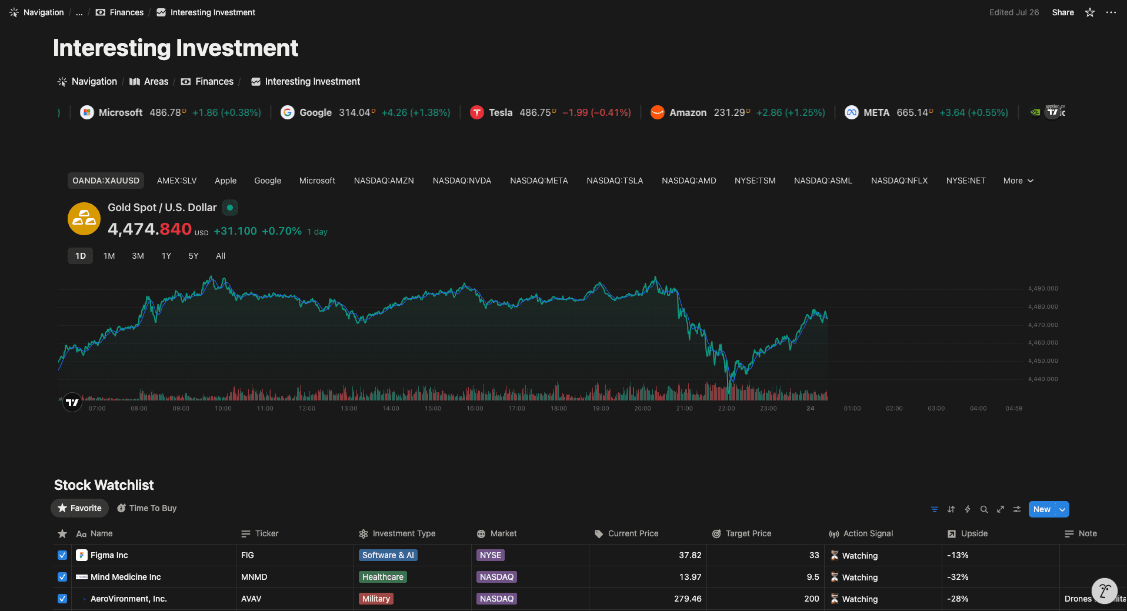The image size is (1127, 611).
Task: Click the New button in watchlist
Action: [x=1042, y=509]
